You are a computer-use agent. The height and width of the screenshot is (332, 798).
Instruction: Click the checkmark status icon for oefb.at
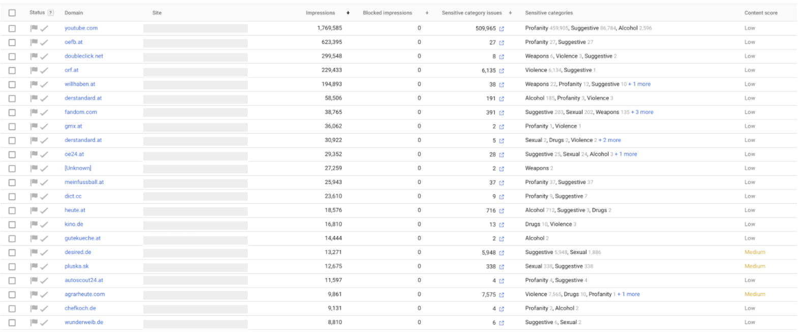pyautogui.click(x=44, y=43)
